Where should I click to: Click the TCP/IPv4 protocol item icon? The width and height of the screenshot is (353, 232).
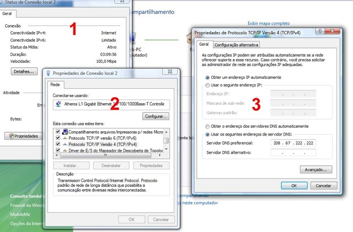(65, 144)
